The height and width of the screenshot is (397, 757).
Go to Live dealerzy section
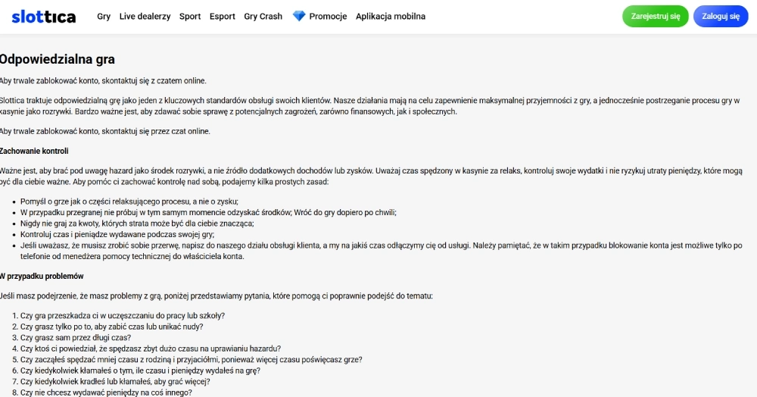pyautogui.click(x=145, y=17)
